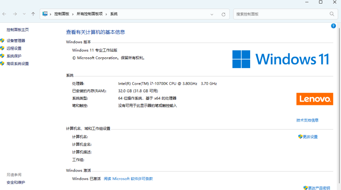Expand chevron after 所有控制面板项 breadcrumb
This screenshot has height=190, width=341.
pos(106,14)
